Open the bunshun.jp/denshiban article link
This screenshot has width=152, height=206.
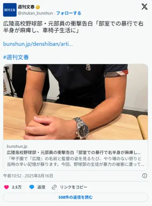pos(38,44)
